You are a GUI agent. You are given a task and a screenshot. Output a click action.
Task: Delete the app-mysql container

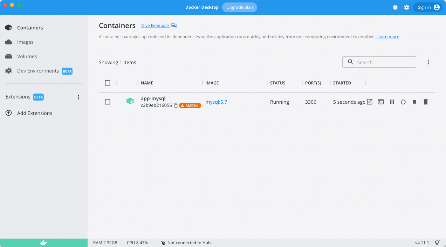coord(426,102)
